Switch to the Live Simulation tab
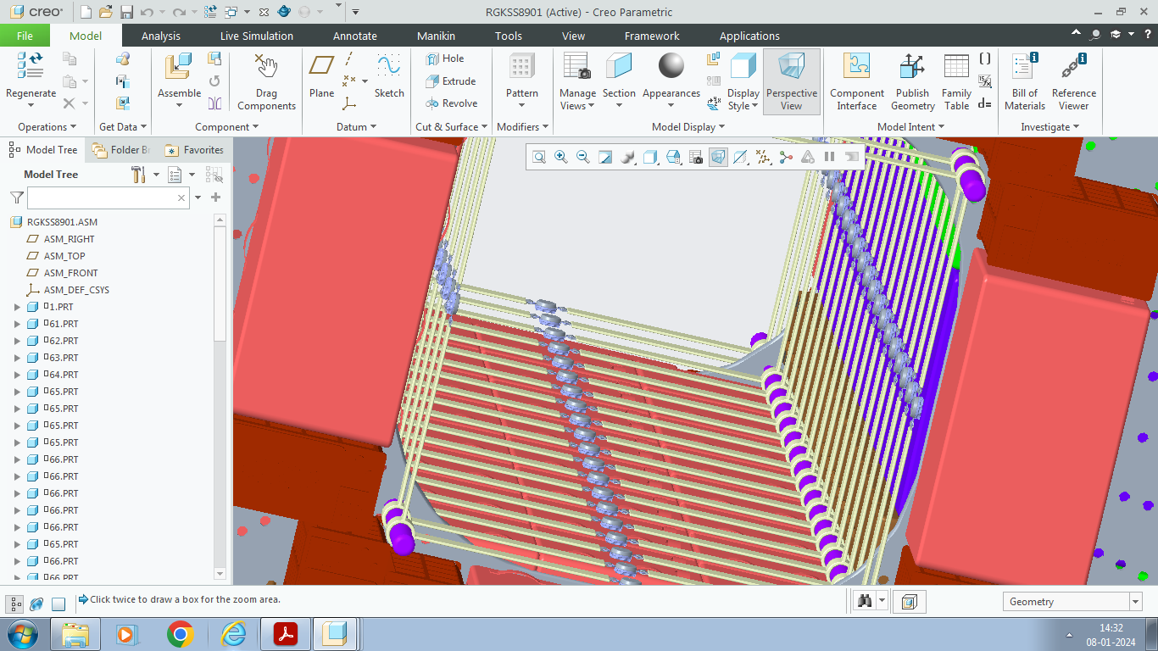The width and height of the screenshot is (1158, 651). [257, 36]
